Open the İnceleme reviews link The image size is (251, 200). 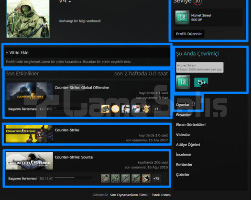[x=184, y=155]
